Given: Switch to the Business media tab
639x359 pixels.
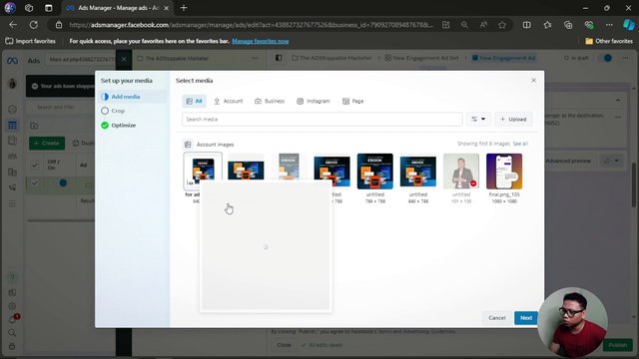Looking at the screenshot, I should pyautogui.click(x=270, y=101).
